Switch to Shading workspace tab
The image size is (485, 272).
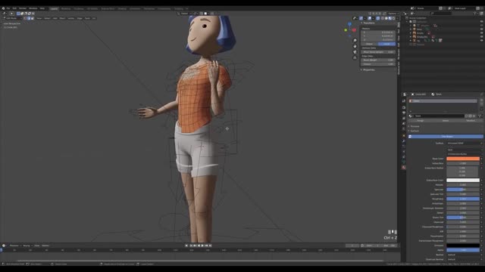click(121, 8)
